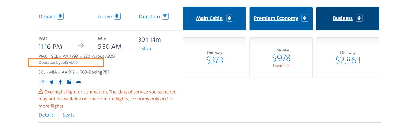Click the USB port amenity icon
Image resolution: width=400 pixels, height=123 pixels.
tap(60, 82)
